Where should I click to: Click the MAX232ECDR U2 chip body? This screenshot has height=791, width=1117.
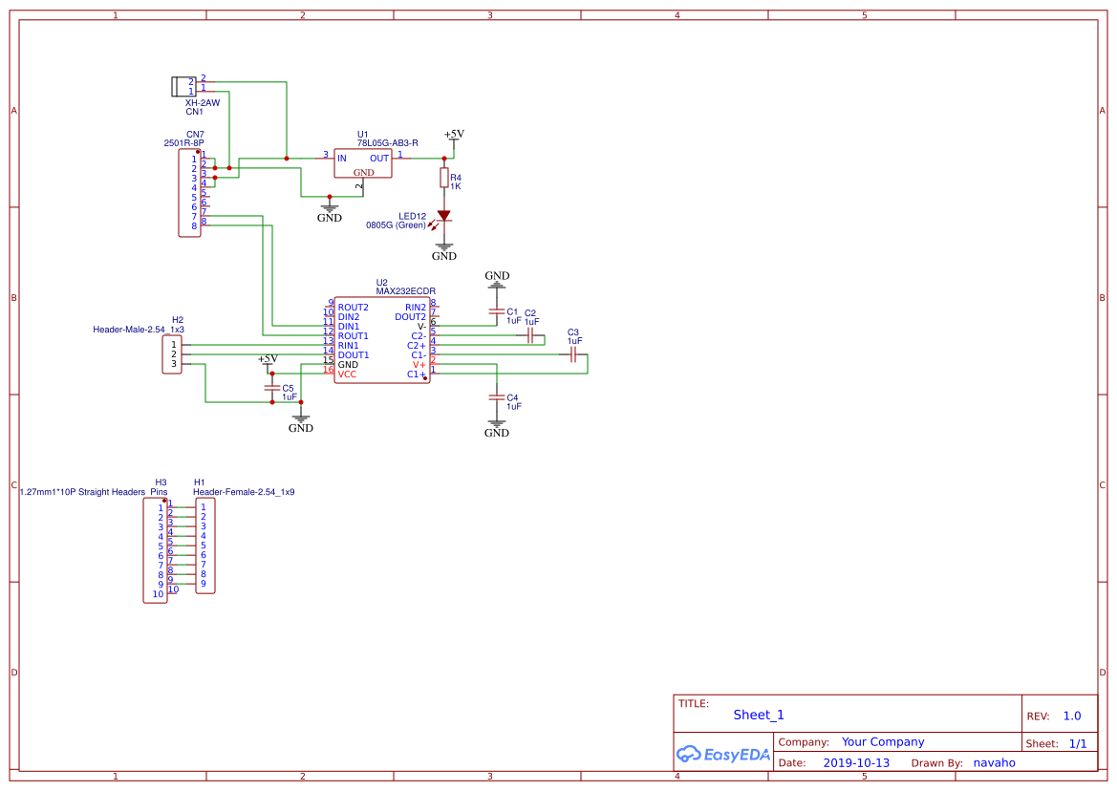pyautogui.click(x=381, y=342)
